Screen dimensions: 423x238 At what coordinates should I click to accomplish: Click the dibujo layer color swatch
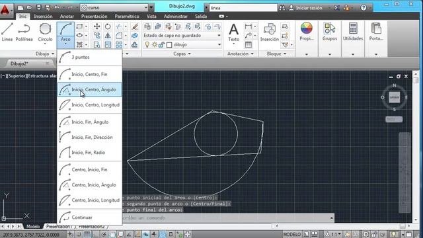coord(169,45)
